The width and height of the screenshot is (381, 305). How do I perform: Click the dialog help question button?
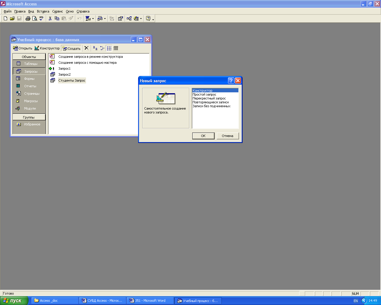[x=231, y=80]
